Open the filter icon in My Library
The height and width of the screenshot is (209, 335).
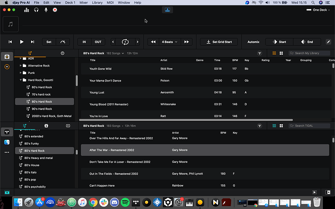point(260,53)
